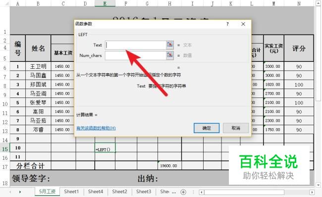Click the 2700.00 salary cell
The height and width of the screenshot is (197, 322).
click(274, 94)
